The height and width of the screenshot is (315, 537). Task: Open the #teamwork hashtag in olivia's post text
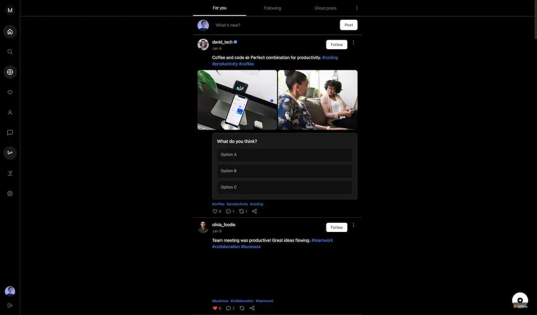click(x=322, y=240)
